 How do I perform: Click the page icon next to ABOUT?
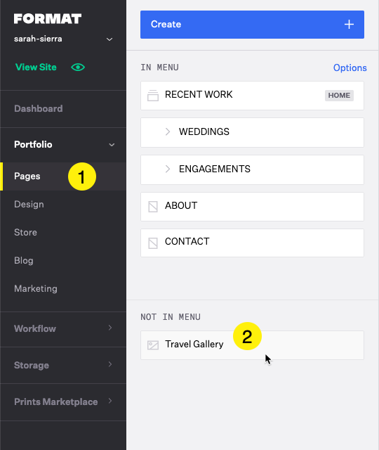[153, 207]
